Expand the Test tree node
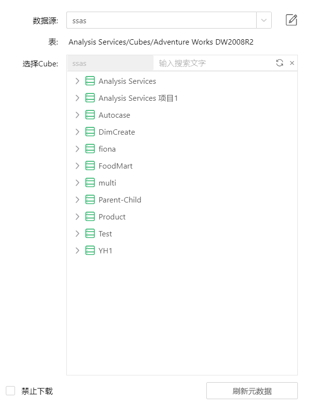Image resolution: width=309 pixels, height=404 pixels. (77, 233)
